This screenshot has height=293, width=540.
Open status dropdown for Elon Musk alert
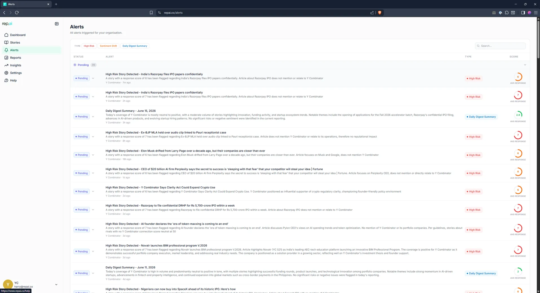pyautogui.click(x=93, y=155)
